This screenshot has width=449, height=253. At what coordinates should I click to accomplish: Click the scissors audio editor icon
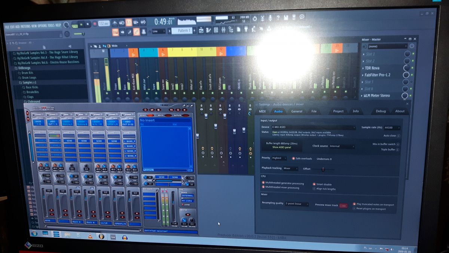coord(262,19)
